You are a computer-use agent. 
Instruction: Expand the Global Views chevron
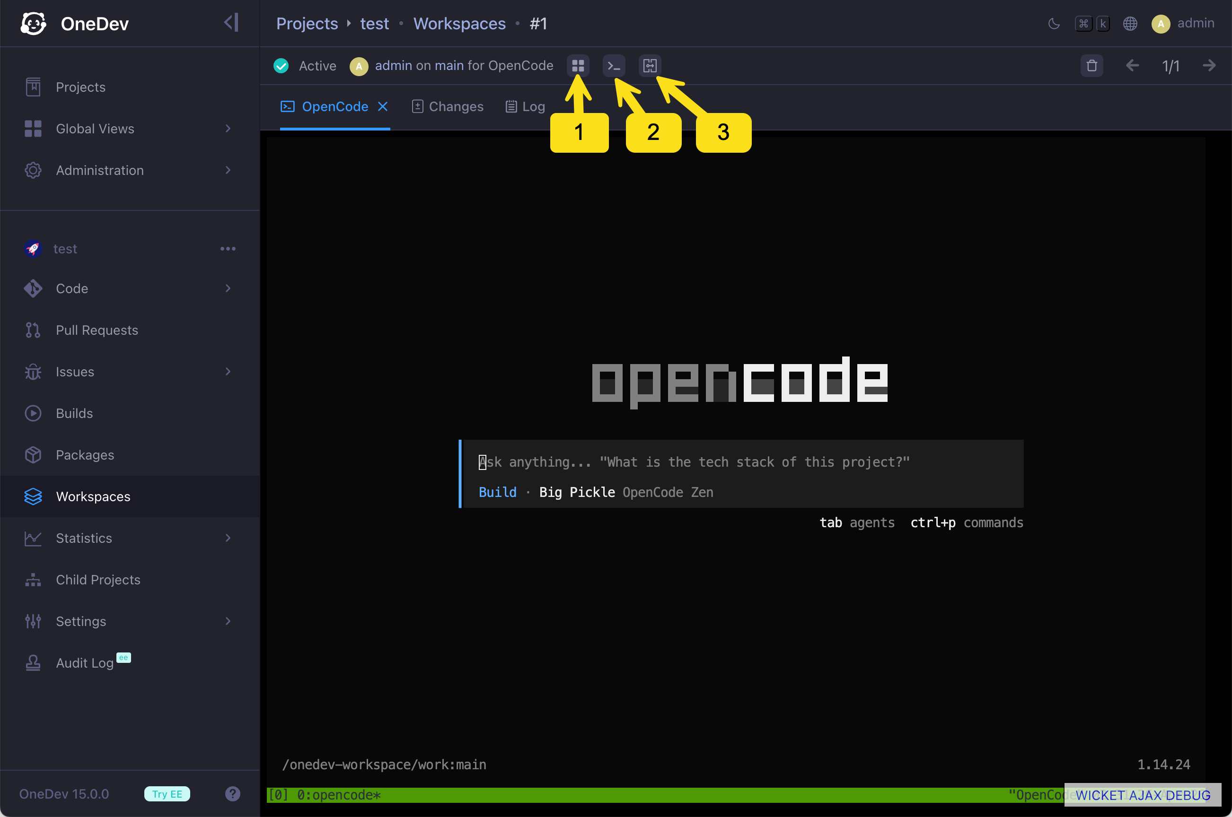point(228,129)
